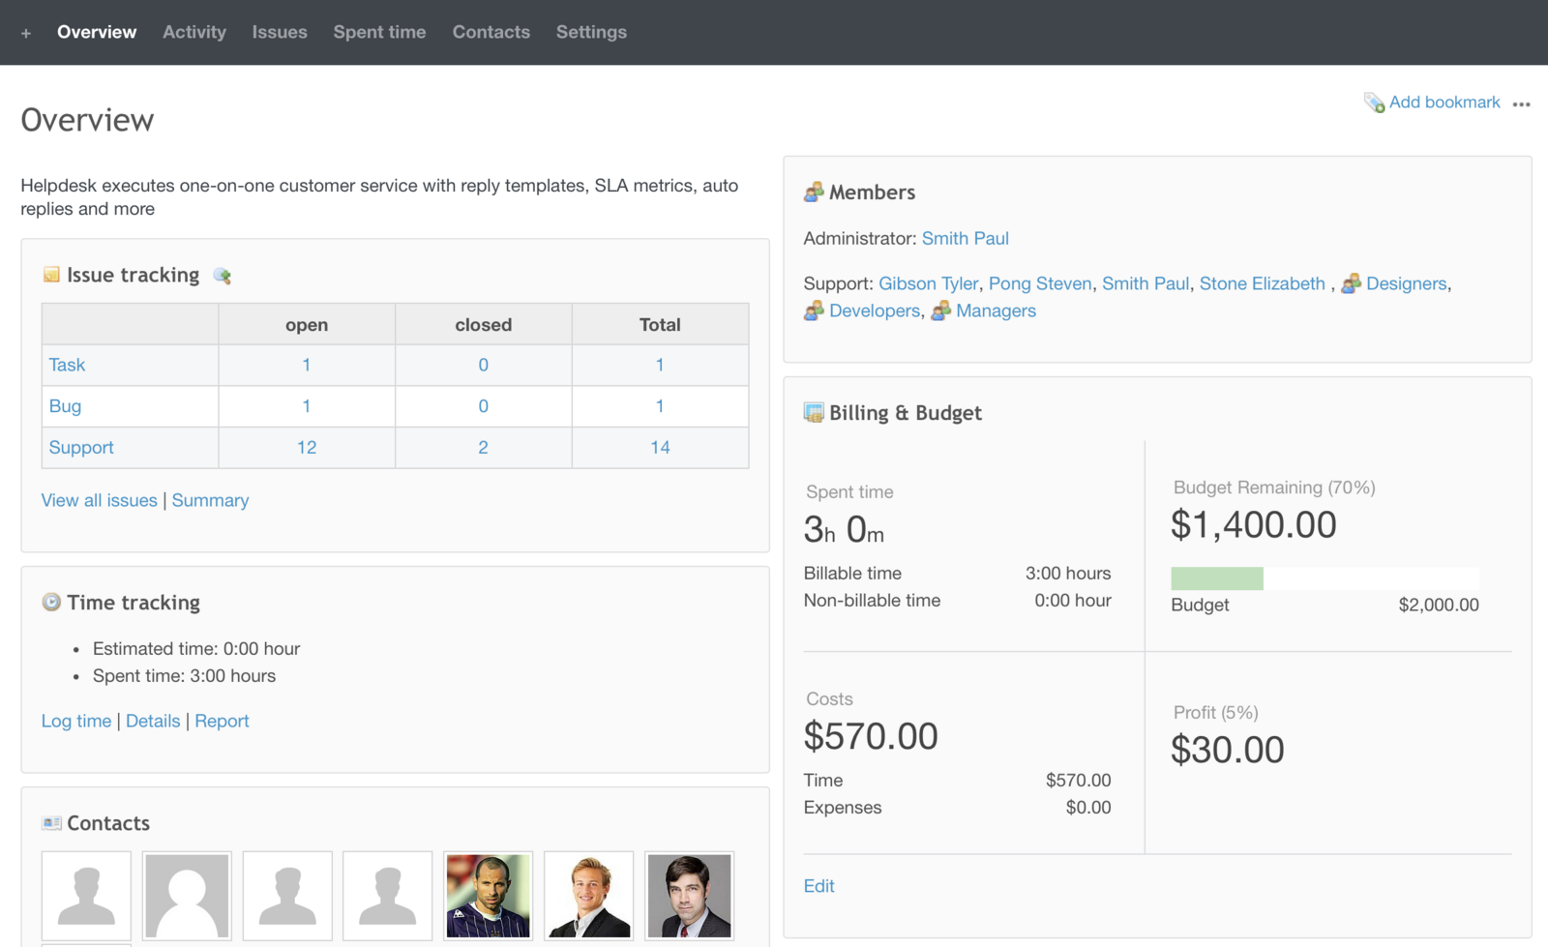Click the Billing & Budget panel icon
The width and height of the screenshot is (1548, 947).
click(x=813, y=412)
